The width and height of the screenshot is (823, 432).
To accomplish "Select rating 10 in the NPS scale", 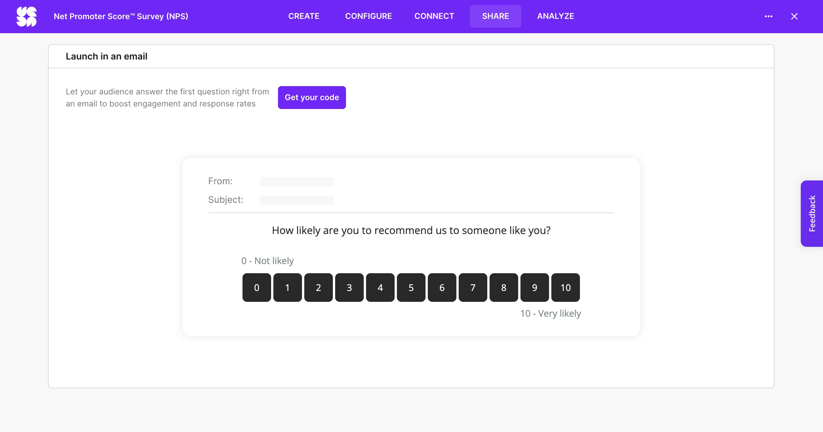I will (566, 288).
